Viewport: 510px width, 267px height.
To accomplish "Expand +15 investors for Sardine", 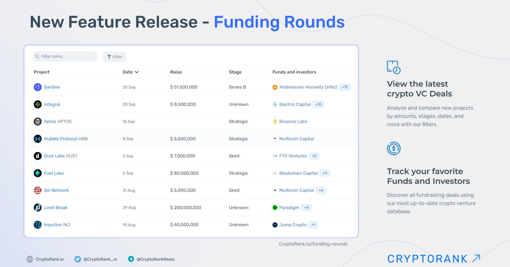I will (345, 87).
